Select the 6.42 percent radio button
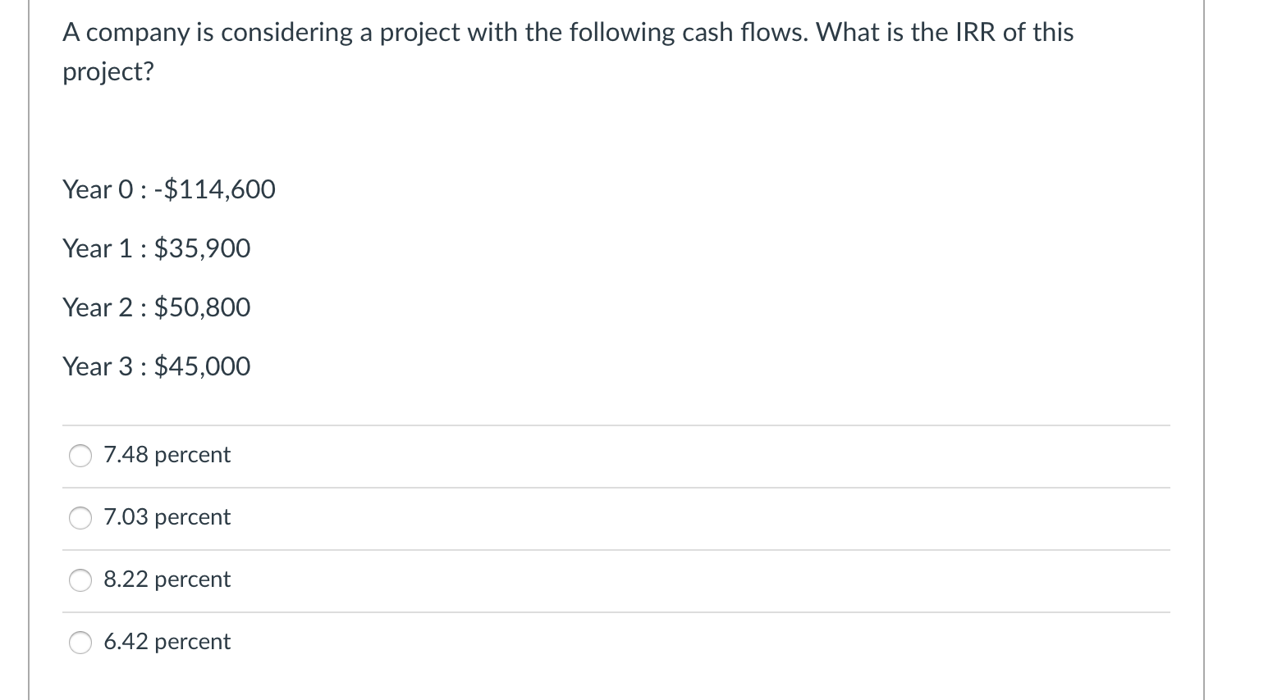The image size is (1282, 700). [80, 643]
